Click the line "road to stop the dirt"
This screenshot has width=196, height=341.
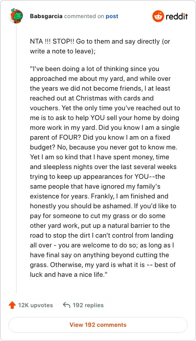tap(101, 235)
